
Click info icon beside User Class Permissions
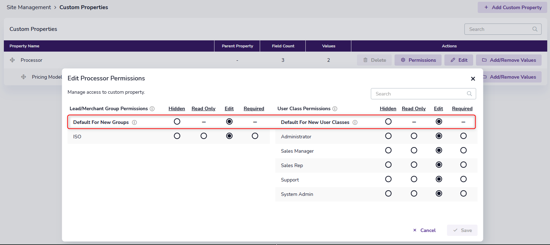click(335, 109)
